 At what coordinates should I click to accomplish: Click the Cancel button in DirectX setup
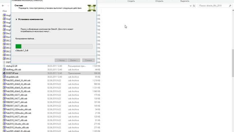pos(88,60)
